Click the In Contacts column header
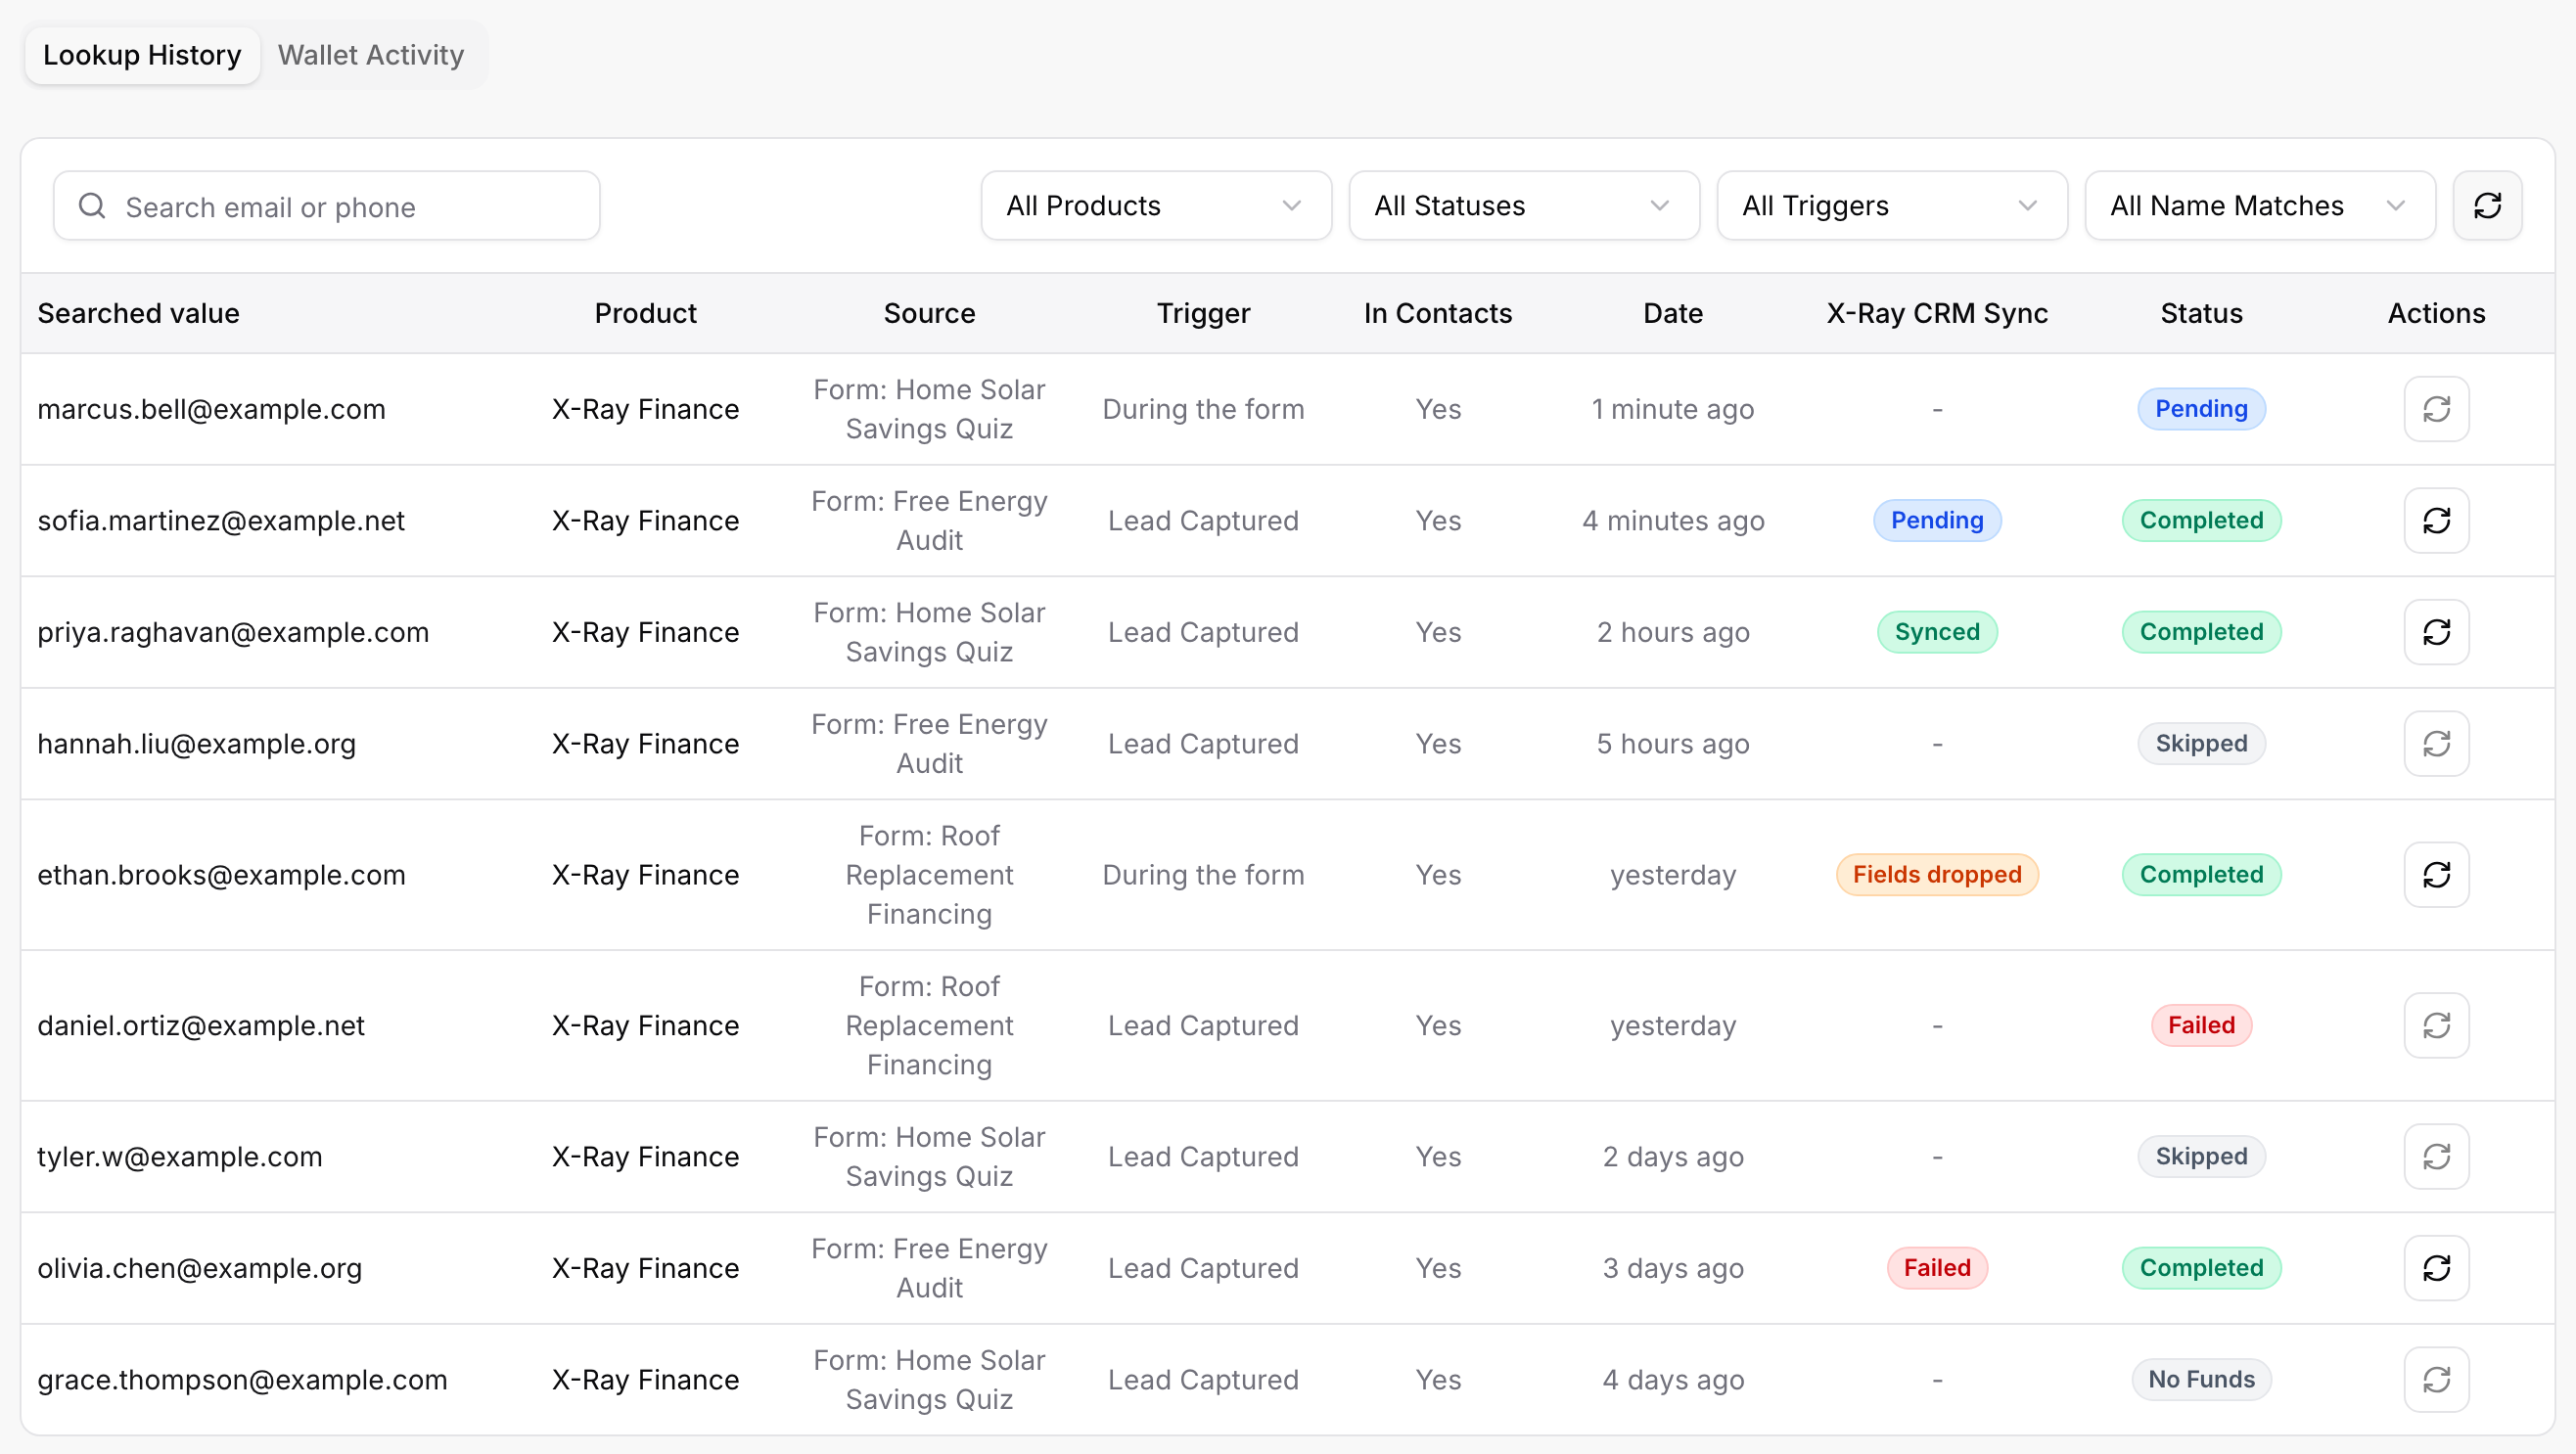Screen dimensions: 2576x1454 pos(1438,314)
